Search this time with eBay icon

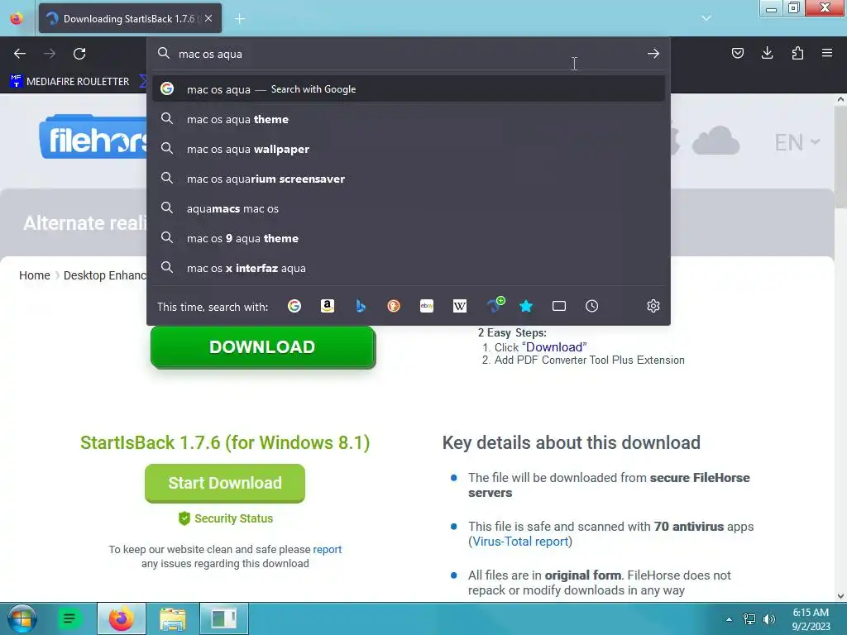[x=427, y=306]
